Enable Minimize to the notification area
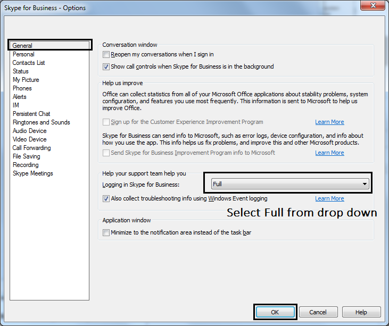Viewport: 389px width, 326px height. [x=106, y=232]
